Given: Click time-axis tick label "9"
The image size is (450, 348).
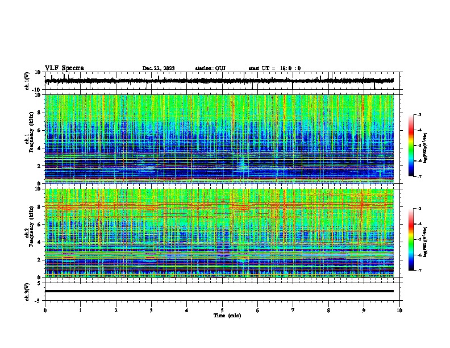Looking at the screenshot, I should coord(364,310).
